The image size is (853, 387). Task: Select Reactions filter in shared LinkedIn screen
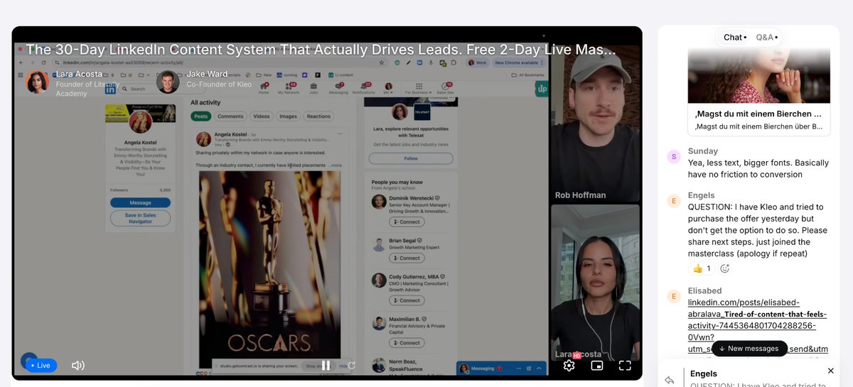coord(318,116)
